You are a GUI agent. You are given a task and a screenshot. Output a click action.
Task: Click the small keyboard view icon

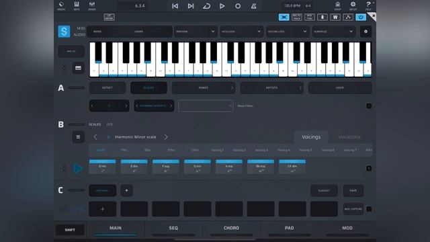click(78, 68)
